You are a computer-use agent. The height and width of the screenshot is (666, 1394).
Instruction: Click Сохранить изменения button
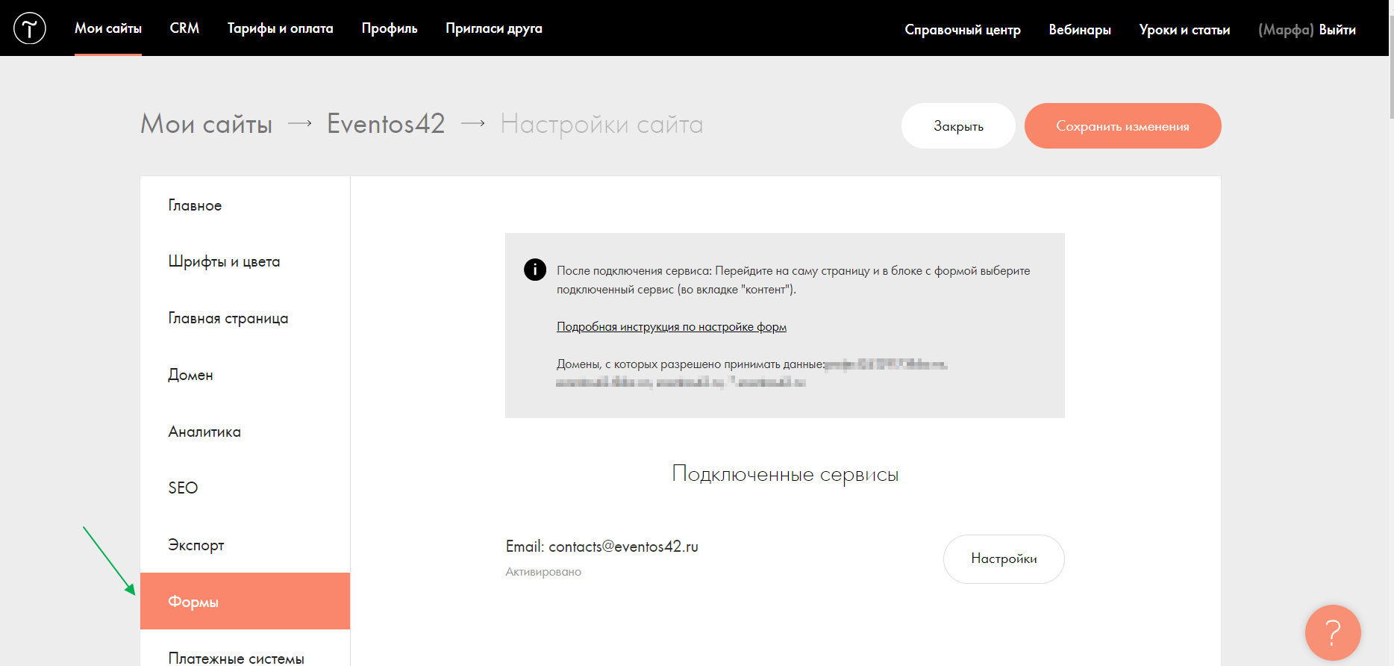1122,126
